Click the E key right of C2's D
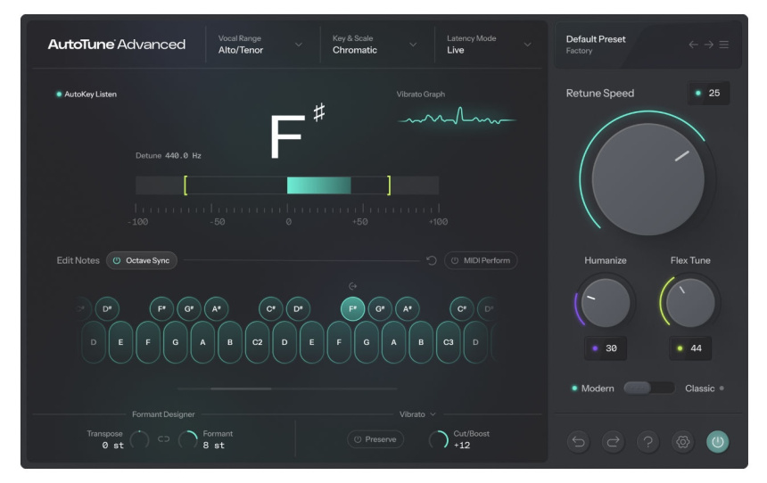Viewport: 767px width, 483px height. (311, 342)
